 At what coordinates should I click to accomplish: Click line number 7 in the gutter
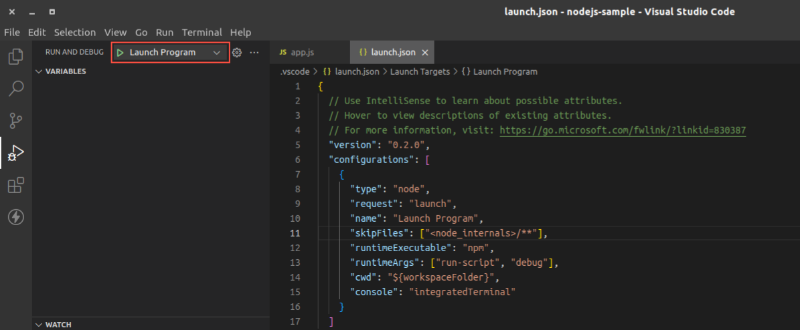(297, 174)
